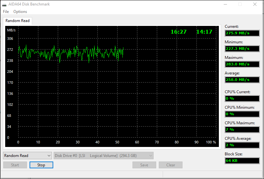The height and width of the screenshot is (179, 264).
Task: Click the Average speed value 258.0 MB/s
Action: point(242,80)
